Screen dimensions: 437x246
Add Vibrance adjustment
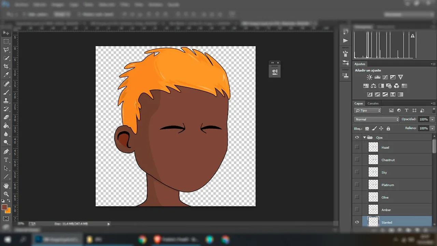(401, 77)
